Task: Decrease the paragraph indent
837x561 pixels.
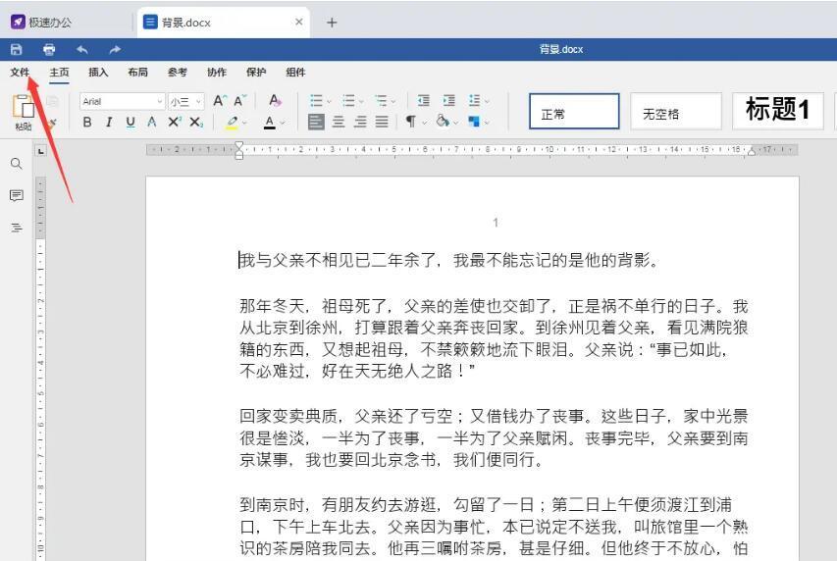Action: pos(423,100)
